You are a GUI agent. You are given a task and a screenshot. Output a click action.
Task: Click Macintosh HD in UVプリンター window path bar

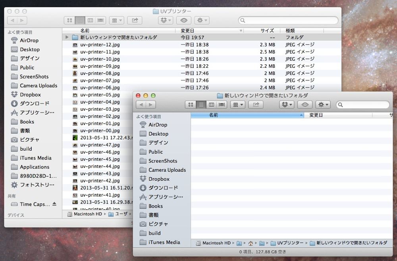(x=85, y=214)
